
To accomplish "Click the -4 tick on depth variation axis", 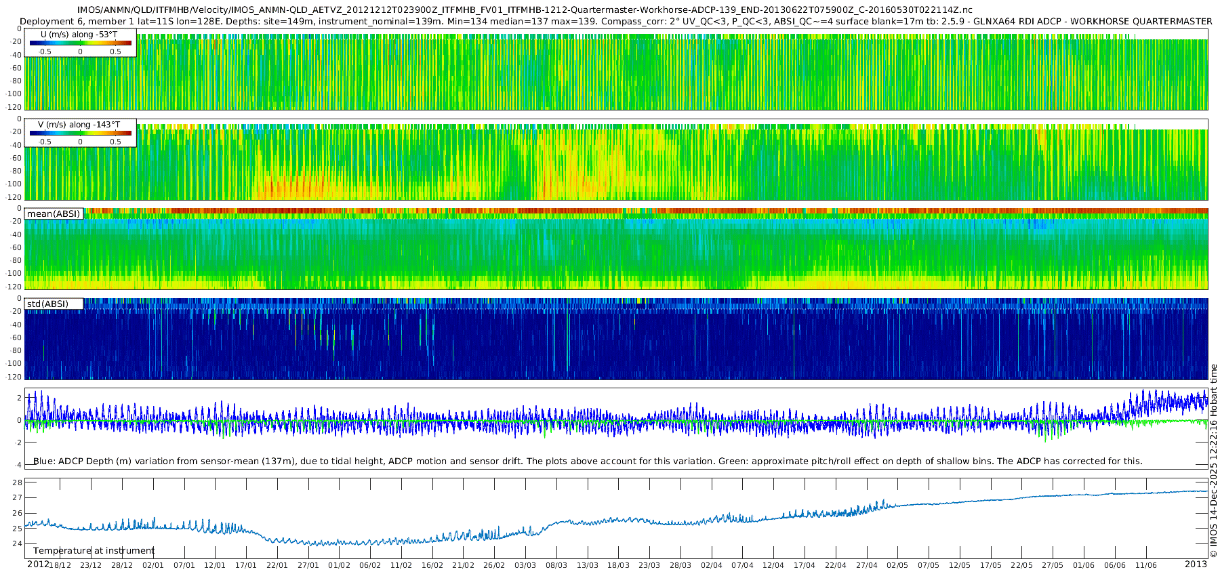I will (x=18, y=465).
